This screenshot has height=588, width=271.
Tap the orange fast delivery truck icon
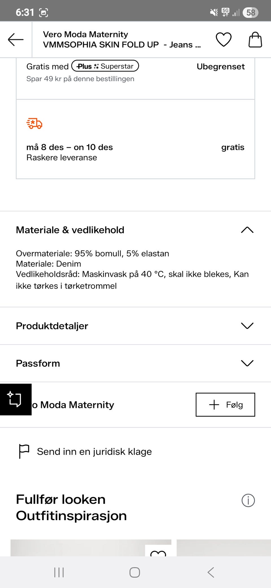click(x=34, y=124)
